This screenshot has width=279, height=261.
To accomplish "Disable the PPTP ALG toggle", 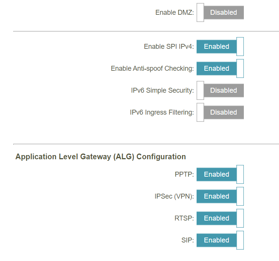I will tap(220, 174).
